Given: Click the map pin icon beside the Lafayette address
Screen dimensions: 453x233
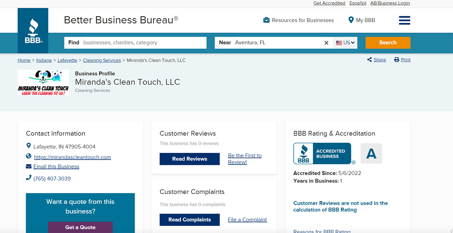Looking at the screenshot, I should tap(29, 146).
